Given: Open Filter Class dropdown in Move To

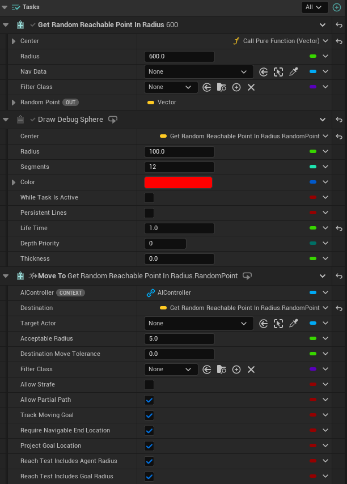Looking at the screenshot, I should [x=171, y=369].
